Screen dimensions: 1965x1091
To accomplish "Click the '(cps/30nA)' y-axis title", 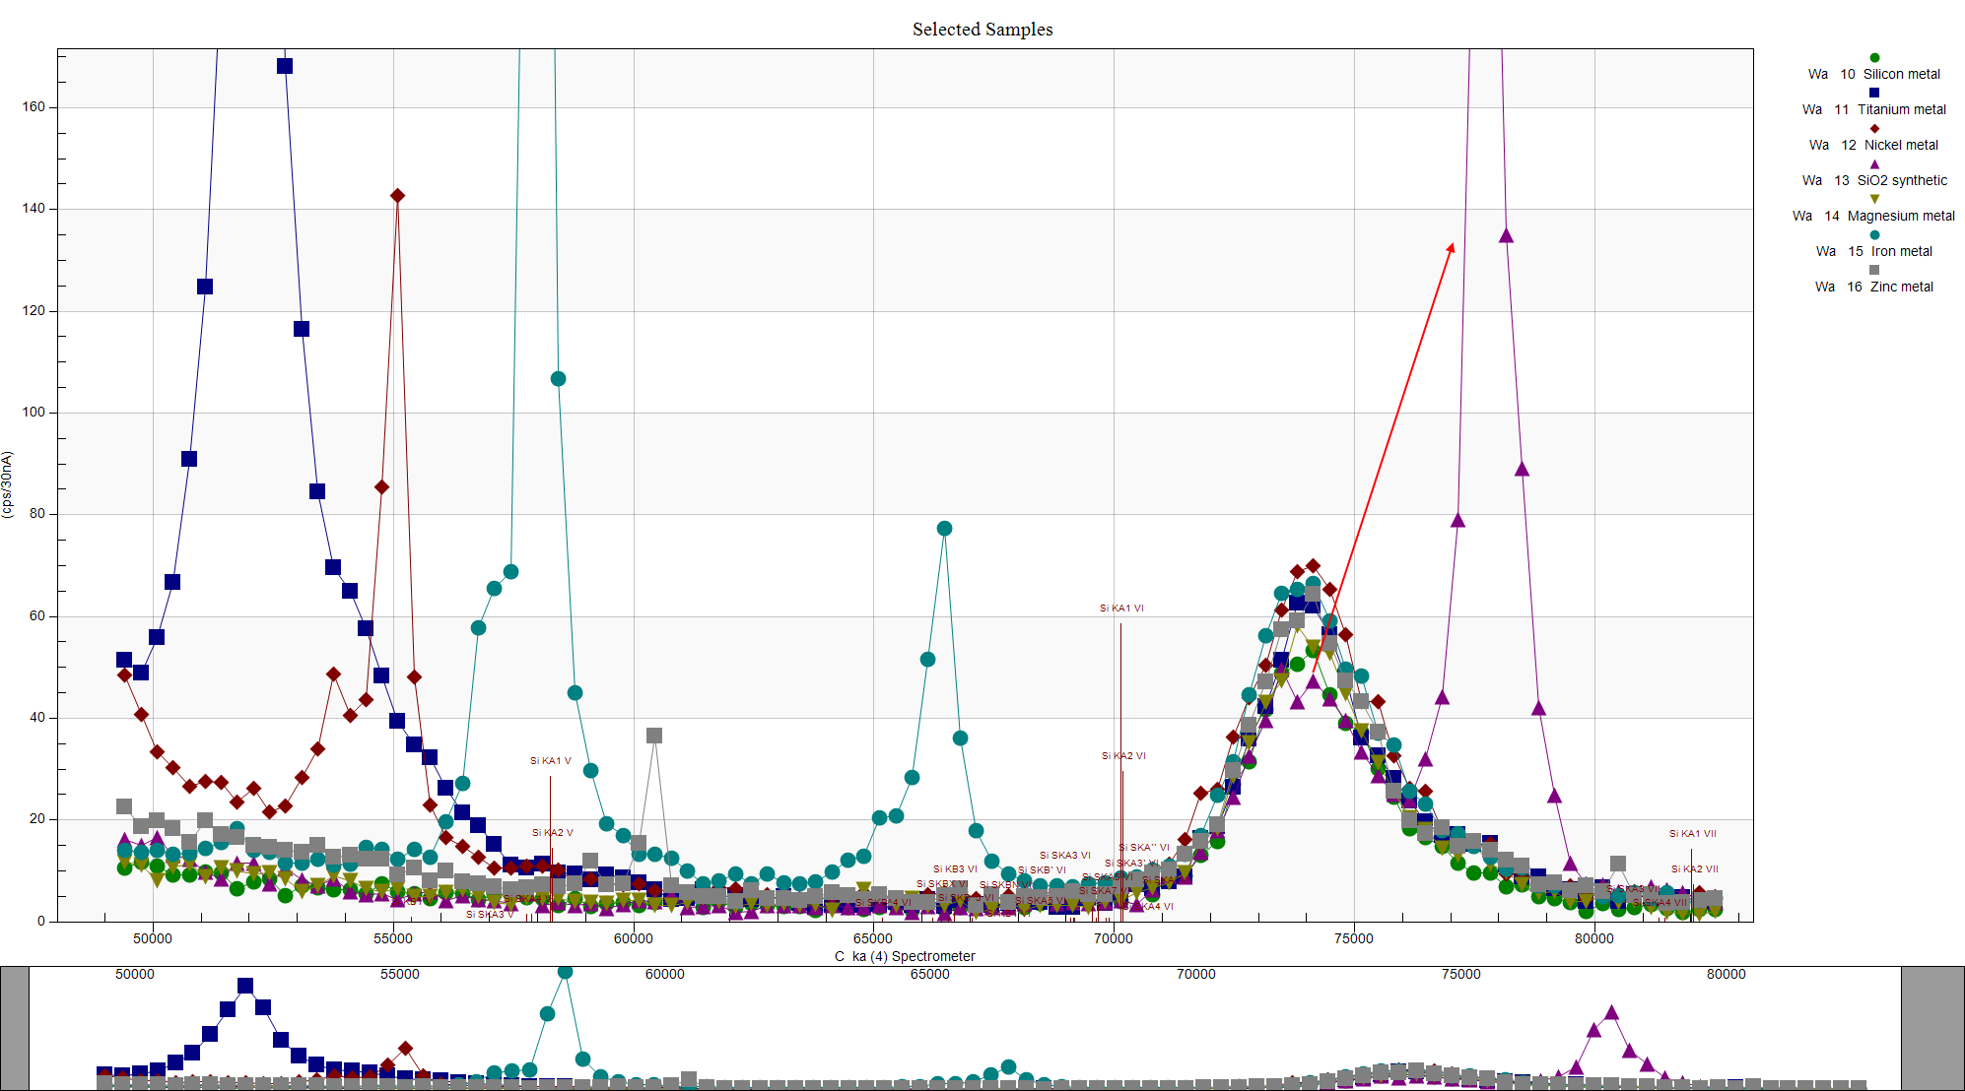I will (8, 484).
